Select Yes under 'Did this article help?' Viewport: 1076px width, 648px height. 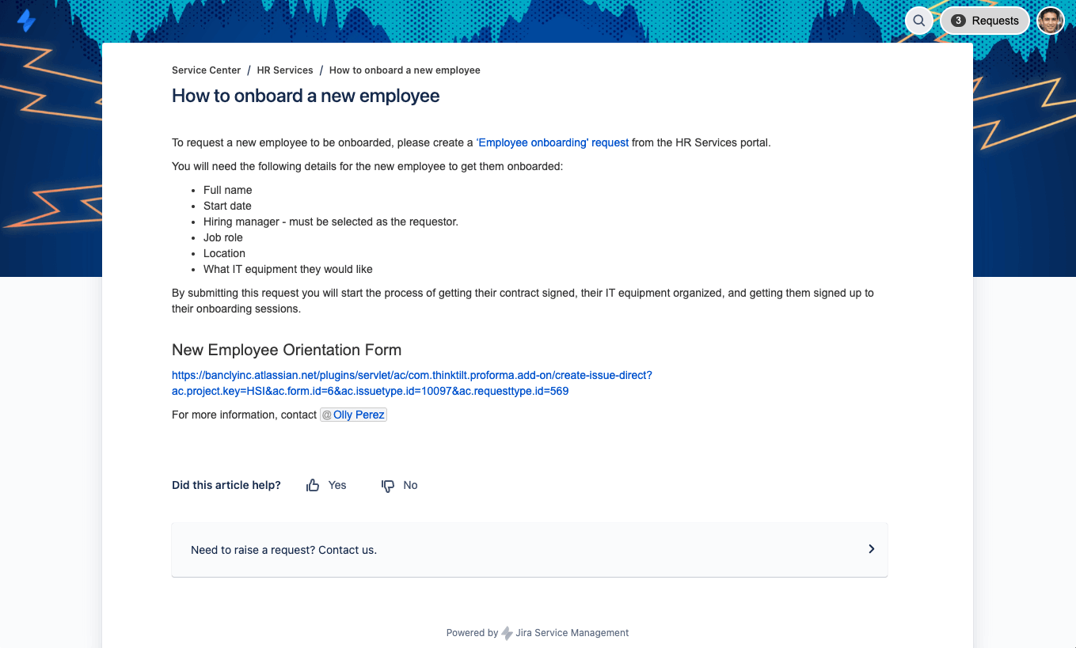337,484
